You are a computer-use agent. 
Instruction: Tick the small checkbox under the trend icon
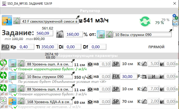(x=175, y=29)
